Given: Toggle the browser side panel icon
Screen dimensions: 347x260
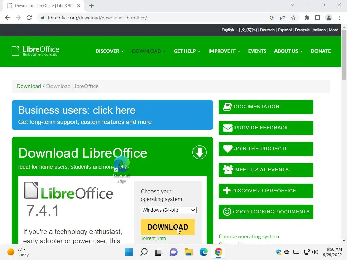Looking at the screenshot, I should click(x=318, y=18).
